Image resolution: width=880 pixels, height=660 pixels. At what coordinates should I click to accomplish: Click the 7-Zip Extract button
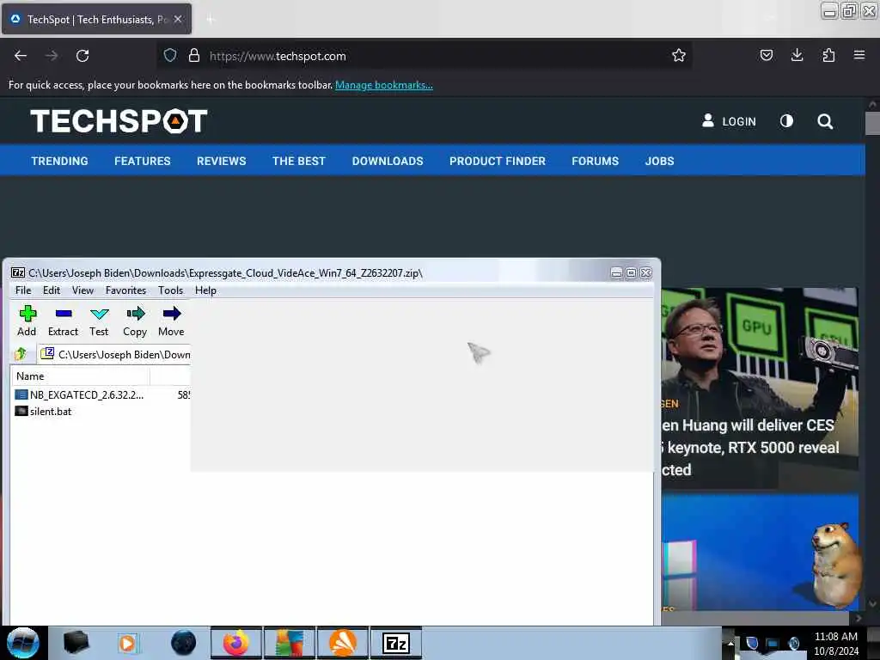point(63,321)
